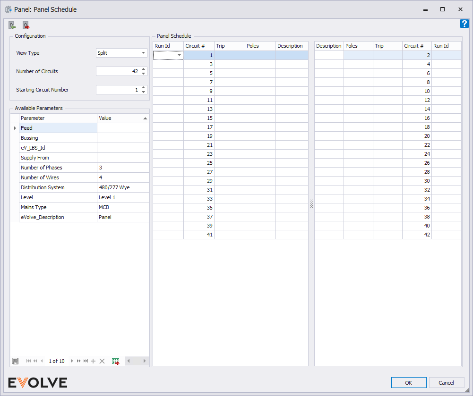Click the Description cell for circuit 2

tap(328, 55)
